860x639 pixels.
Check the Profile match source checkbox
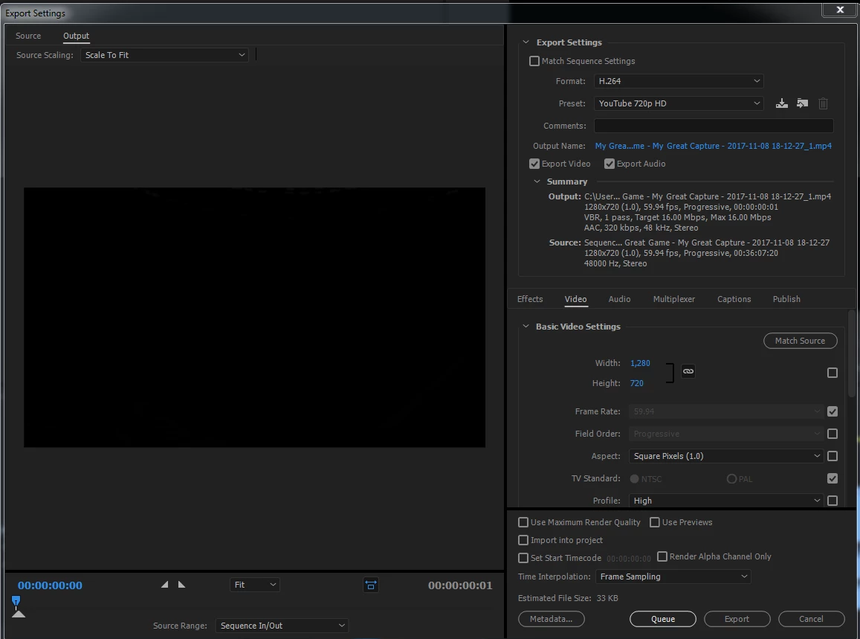point(832,501)
